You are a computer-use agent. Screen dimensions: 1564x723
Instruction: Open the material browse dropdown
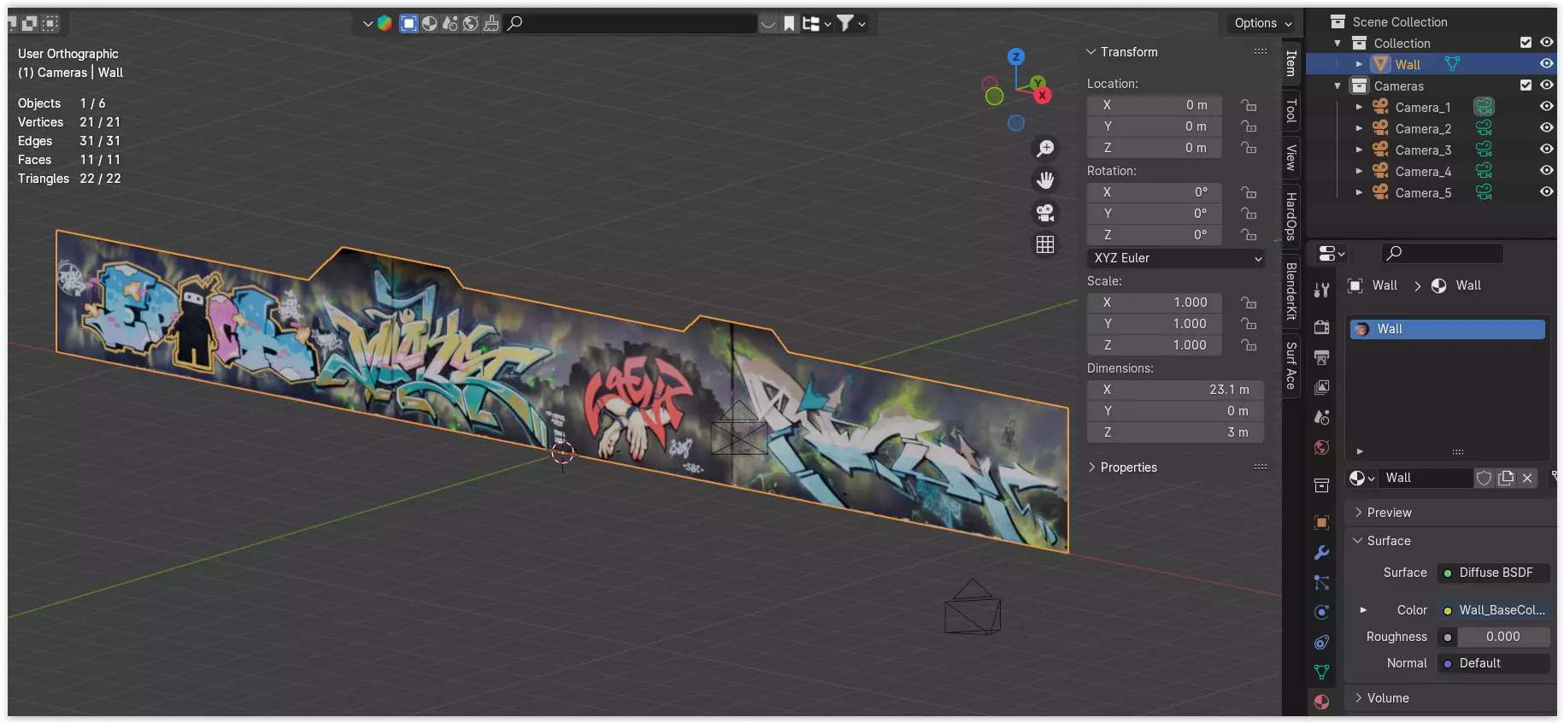pos(1361,478)
